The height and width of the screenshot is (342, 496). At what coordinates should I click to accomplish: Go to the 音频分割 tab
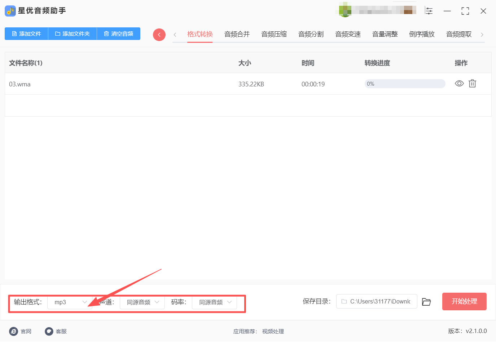click(311, 34)
